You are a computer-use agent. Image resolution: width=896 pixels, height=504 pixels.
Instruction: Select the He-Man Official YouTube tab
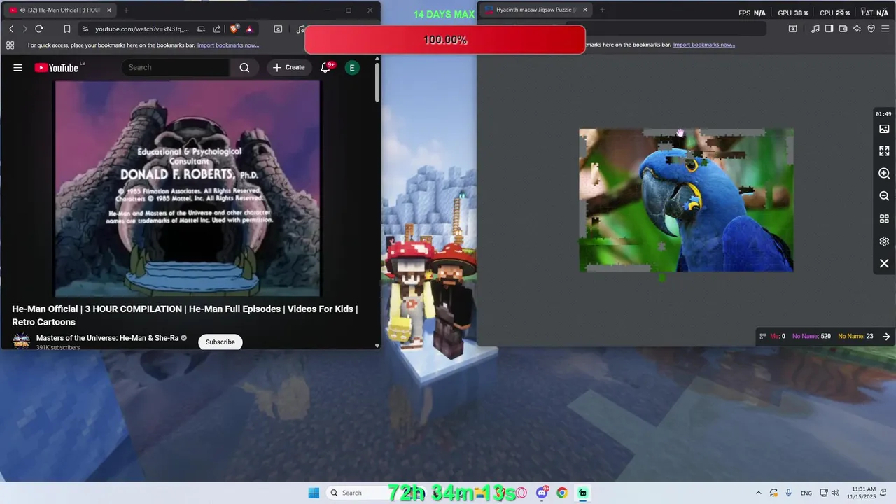click(61, 10)
